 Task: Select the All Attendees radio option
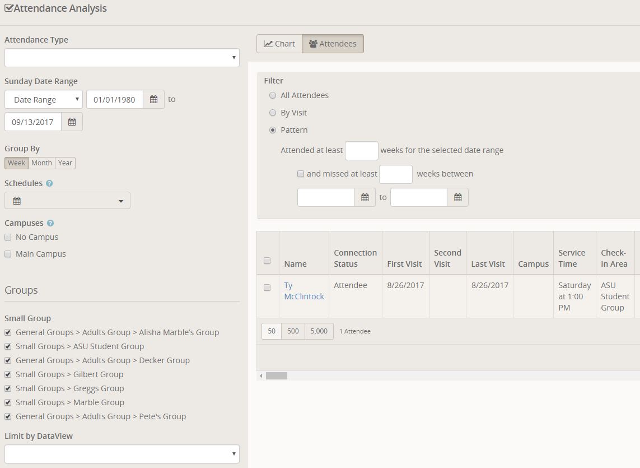click(x=273, y=95)
